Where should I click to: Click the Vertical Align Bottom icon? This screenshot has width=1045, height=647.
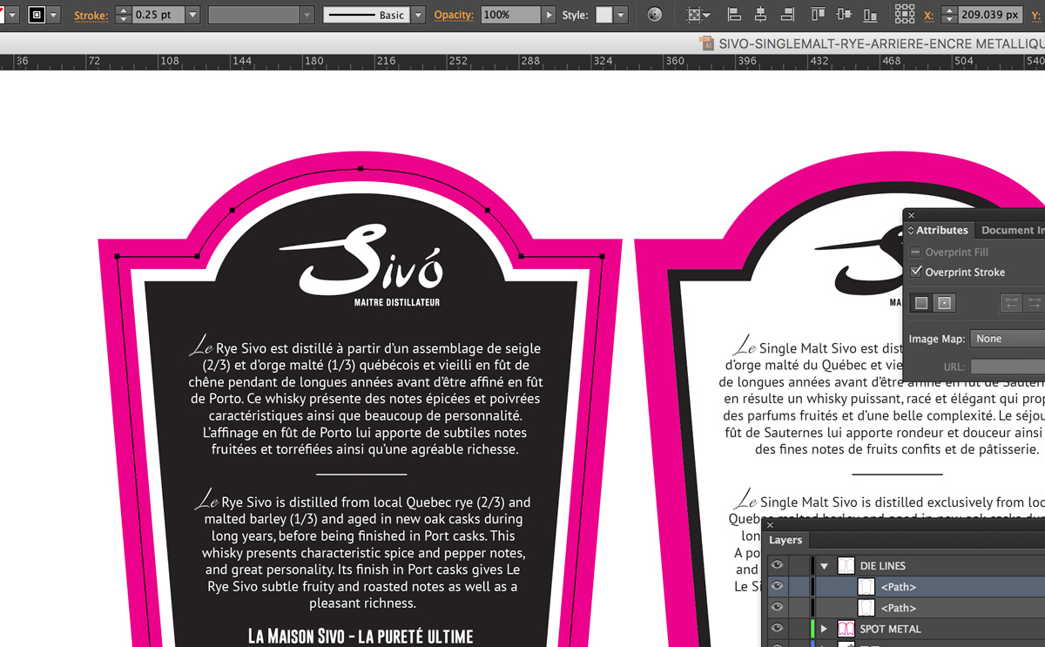[870, 15]
